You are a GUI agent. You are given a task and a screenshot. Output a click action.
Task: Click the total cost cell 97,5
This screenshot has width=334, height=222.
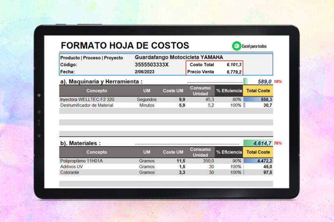coord(268,172)
